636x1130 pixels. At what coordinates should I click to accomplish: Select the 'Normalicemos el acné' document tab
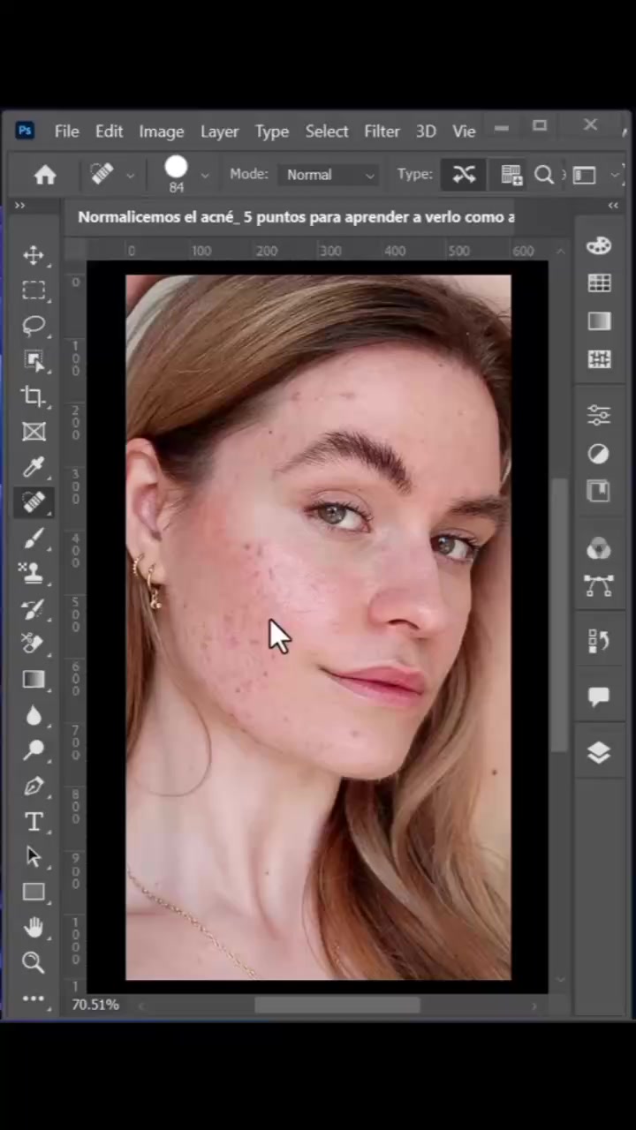click(x=296, y=217)
